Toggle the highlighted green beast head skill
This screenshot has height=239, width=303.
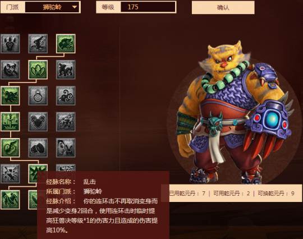point(66,44)
